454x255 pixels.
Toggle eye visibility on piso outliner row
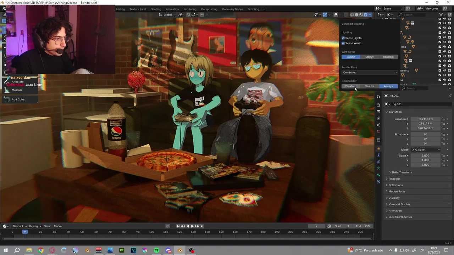coord(445,19)
